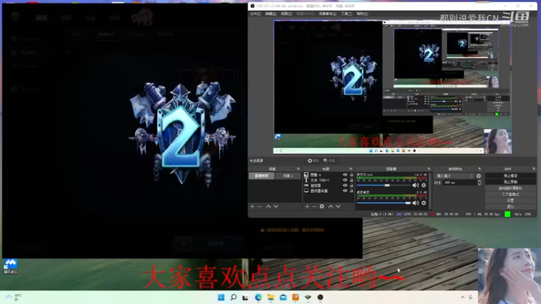Move source down in sources list
This screenshot has height=304, width=541.
[x=338, y=207]
